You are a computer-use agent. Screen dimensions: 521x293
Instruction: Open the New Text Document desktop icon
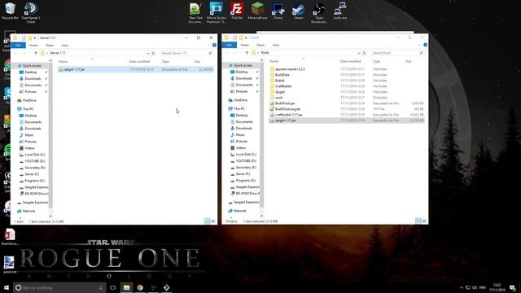(195, 13)
